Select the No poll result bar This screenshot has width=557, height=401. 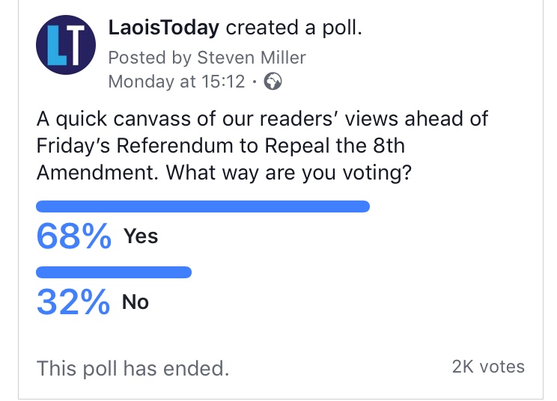tap(114, 272)
